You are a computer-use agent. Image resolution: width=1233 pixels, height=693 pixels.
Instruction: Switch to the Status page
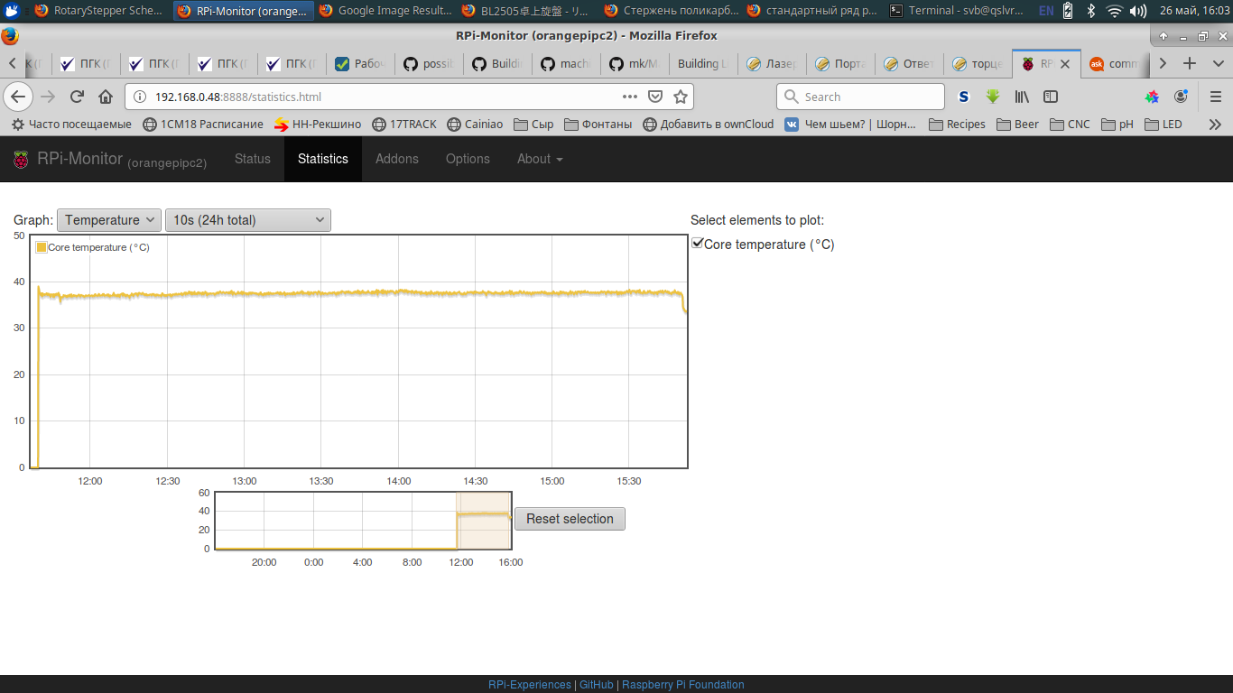click(x=253, y=159)
